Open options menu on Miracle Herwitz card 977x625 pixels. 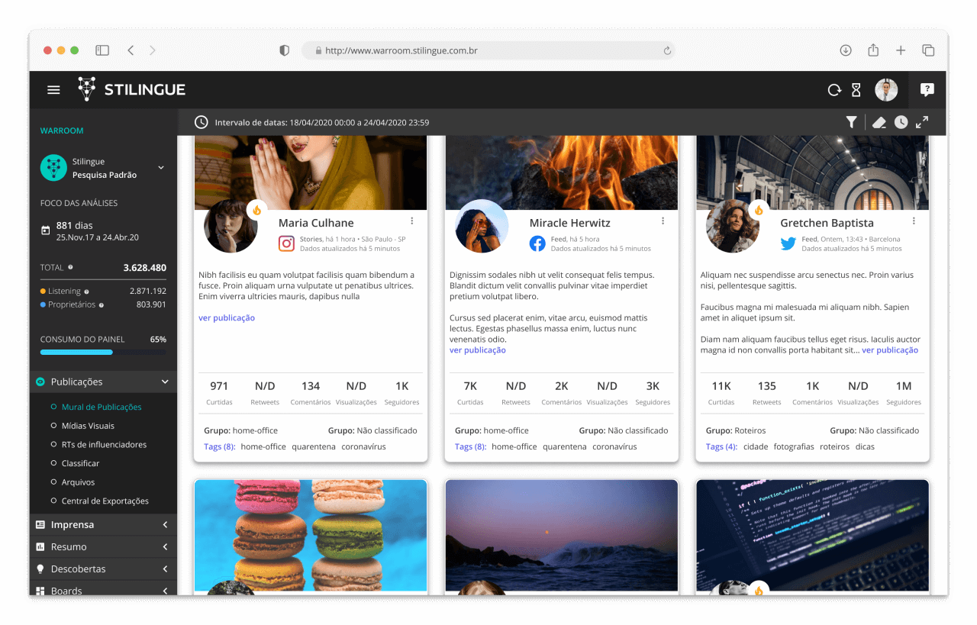pyautogui.click(x=663, y=221)
